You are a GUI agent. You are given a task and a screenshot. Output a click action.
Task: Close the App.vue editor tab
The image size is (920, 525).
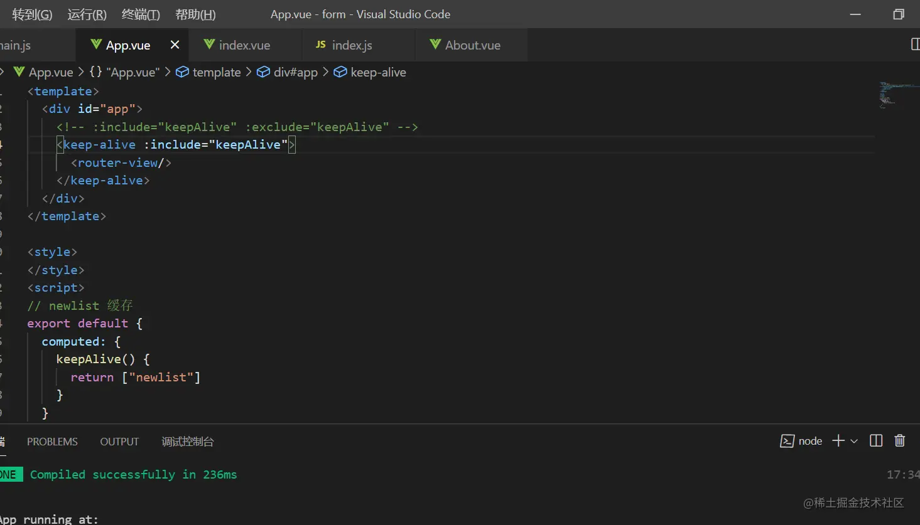coord(175,45)
